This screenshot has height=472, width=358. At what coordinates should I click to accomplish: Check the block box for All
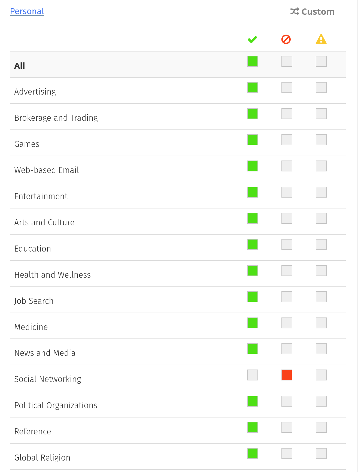287,61
